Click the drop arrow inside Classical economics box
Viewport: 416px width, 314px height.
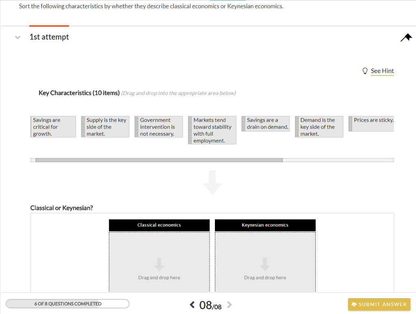[159, 263]
